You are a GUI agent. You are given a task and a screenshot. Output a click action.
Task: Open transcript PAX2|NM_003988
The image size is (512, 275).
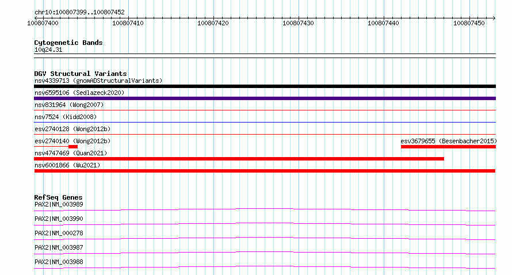pyautogui.click(x=59, y=262)
